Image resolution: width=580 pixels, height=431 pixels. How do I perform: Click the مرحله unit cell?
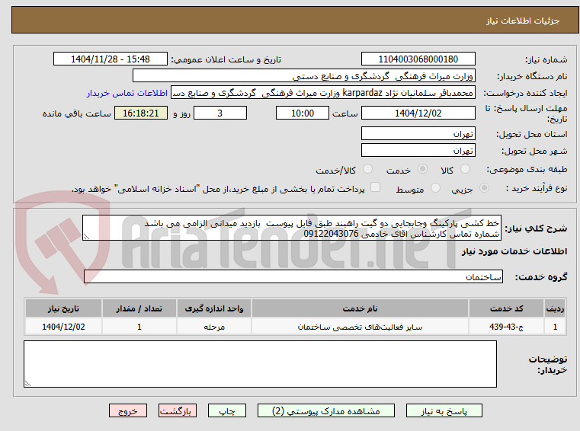(214, 327)
